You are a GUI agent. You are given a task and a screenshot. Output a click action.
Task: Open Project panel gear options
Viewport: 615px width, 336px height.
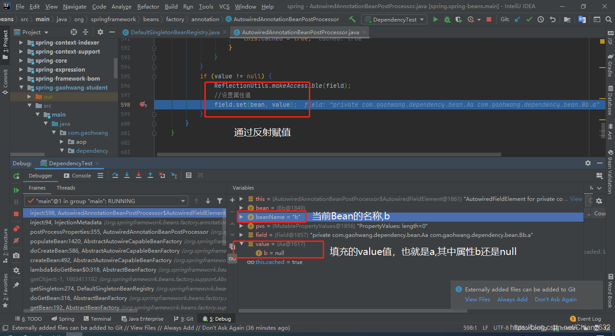pos(100,32)
